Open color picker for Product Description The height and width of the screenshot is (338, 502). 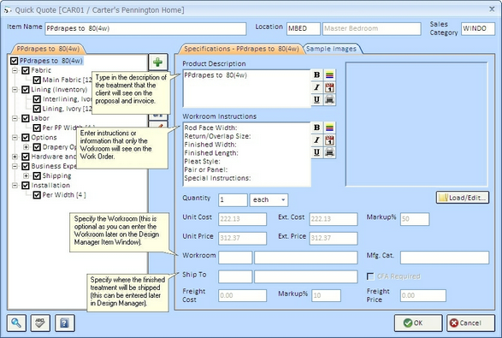coord(329,74)
